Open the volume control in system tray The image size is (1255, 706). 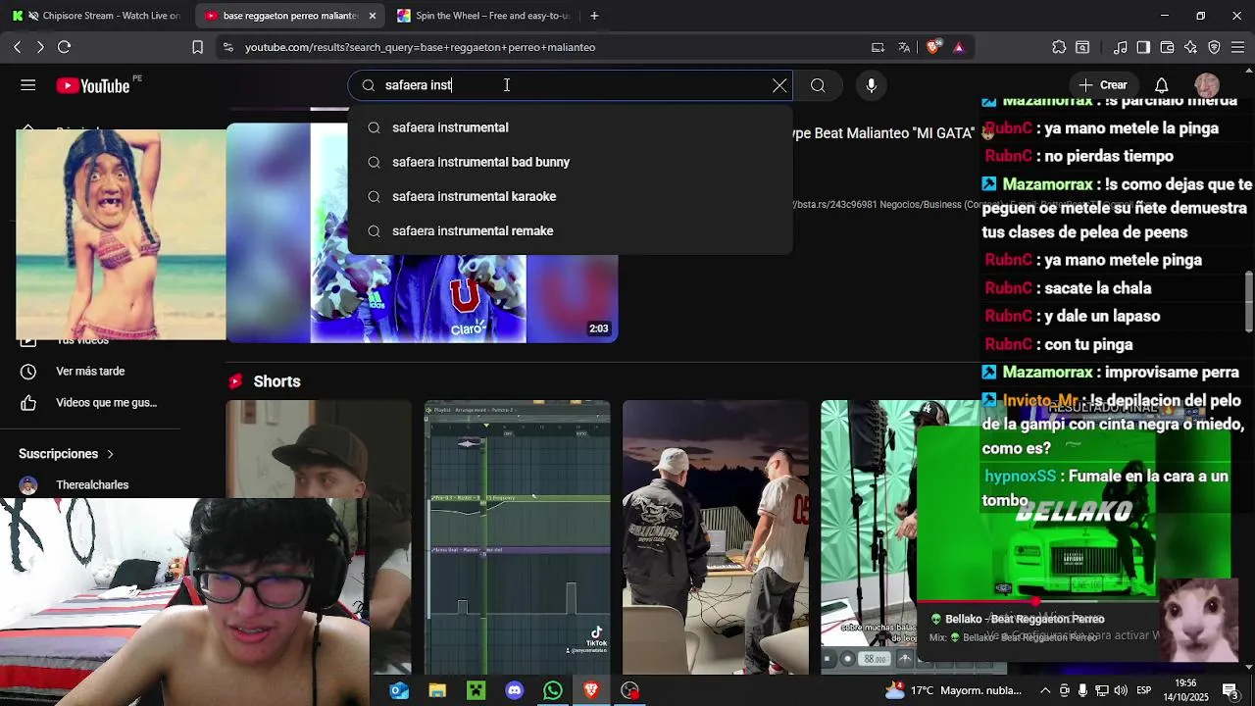coord(1121,690)
